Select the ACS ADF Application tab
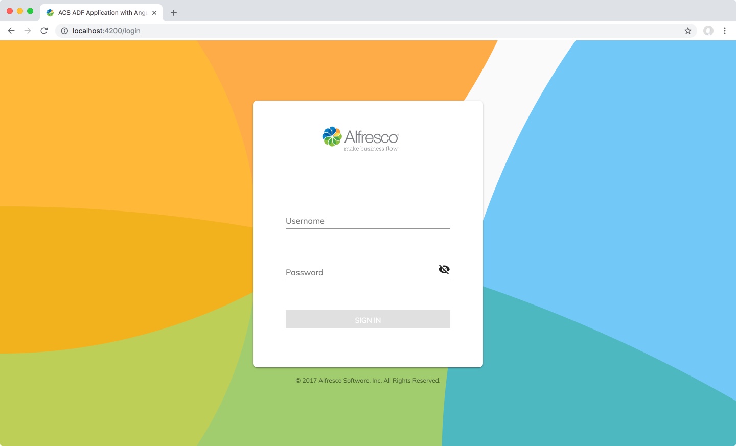This screenshot has height=446, width=736. coord(101,13)
